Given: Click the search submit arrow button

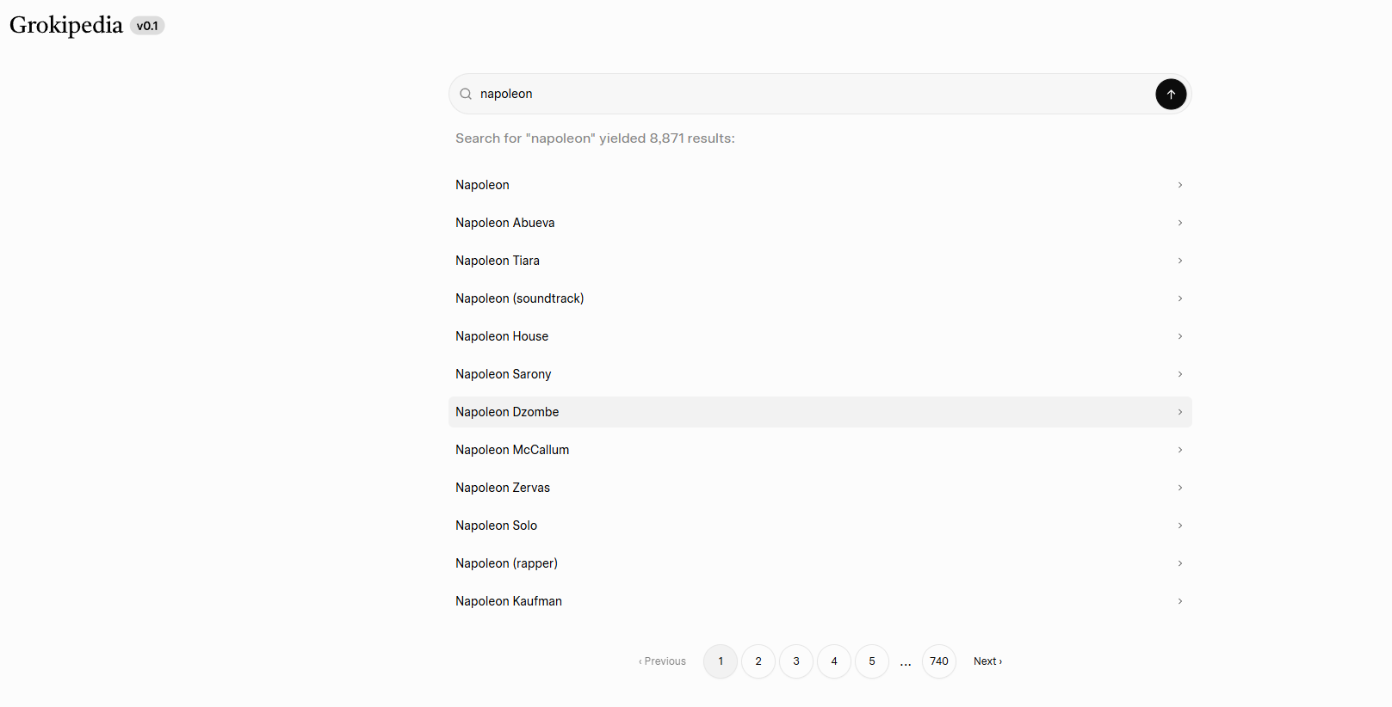Looking at the screenshot, I should 1171,94.
